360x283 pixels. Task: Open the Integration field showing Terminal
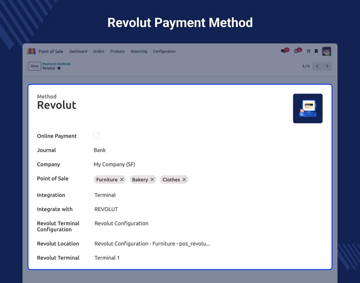click(x=105, y=195)
